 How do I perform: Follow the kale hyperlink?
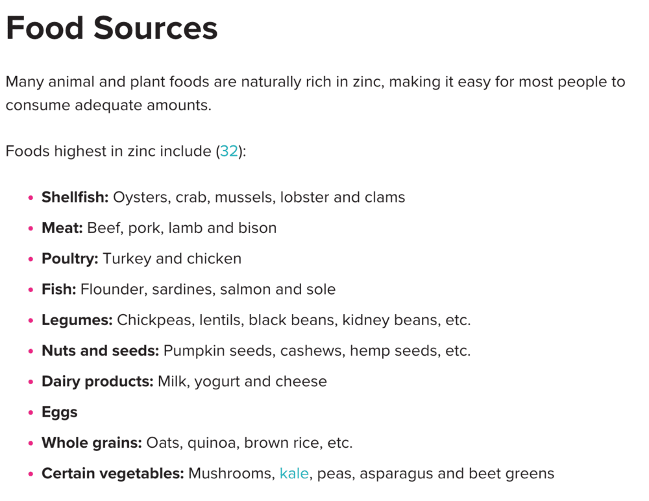(294, 473)
